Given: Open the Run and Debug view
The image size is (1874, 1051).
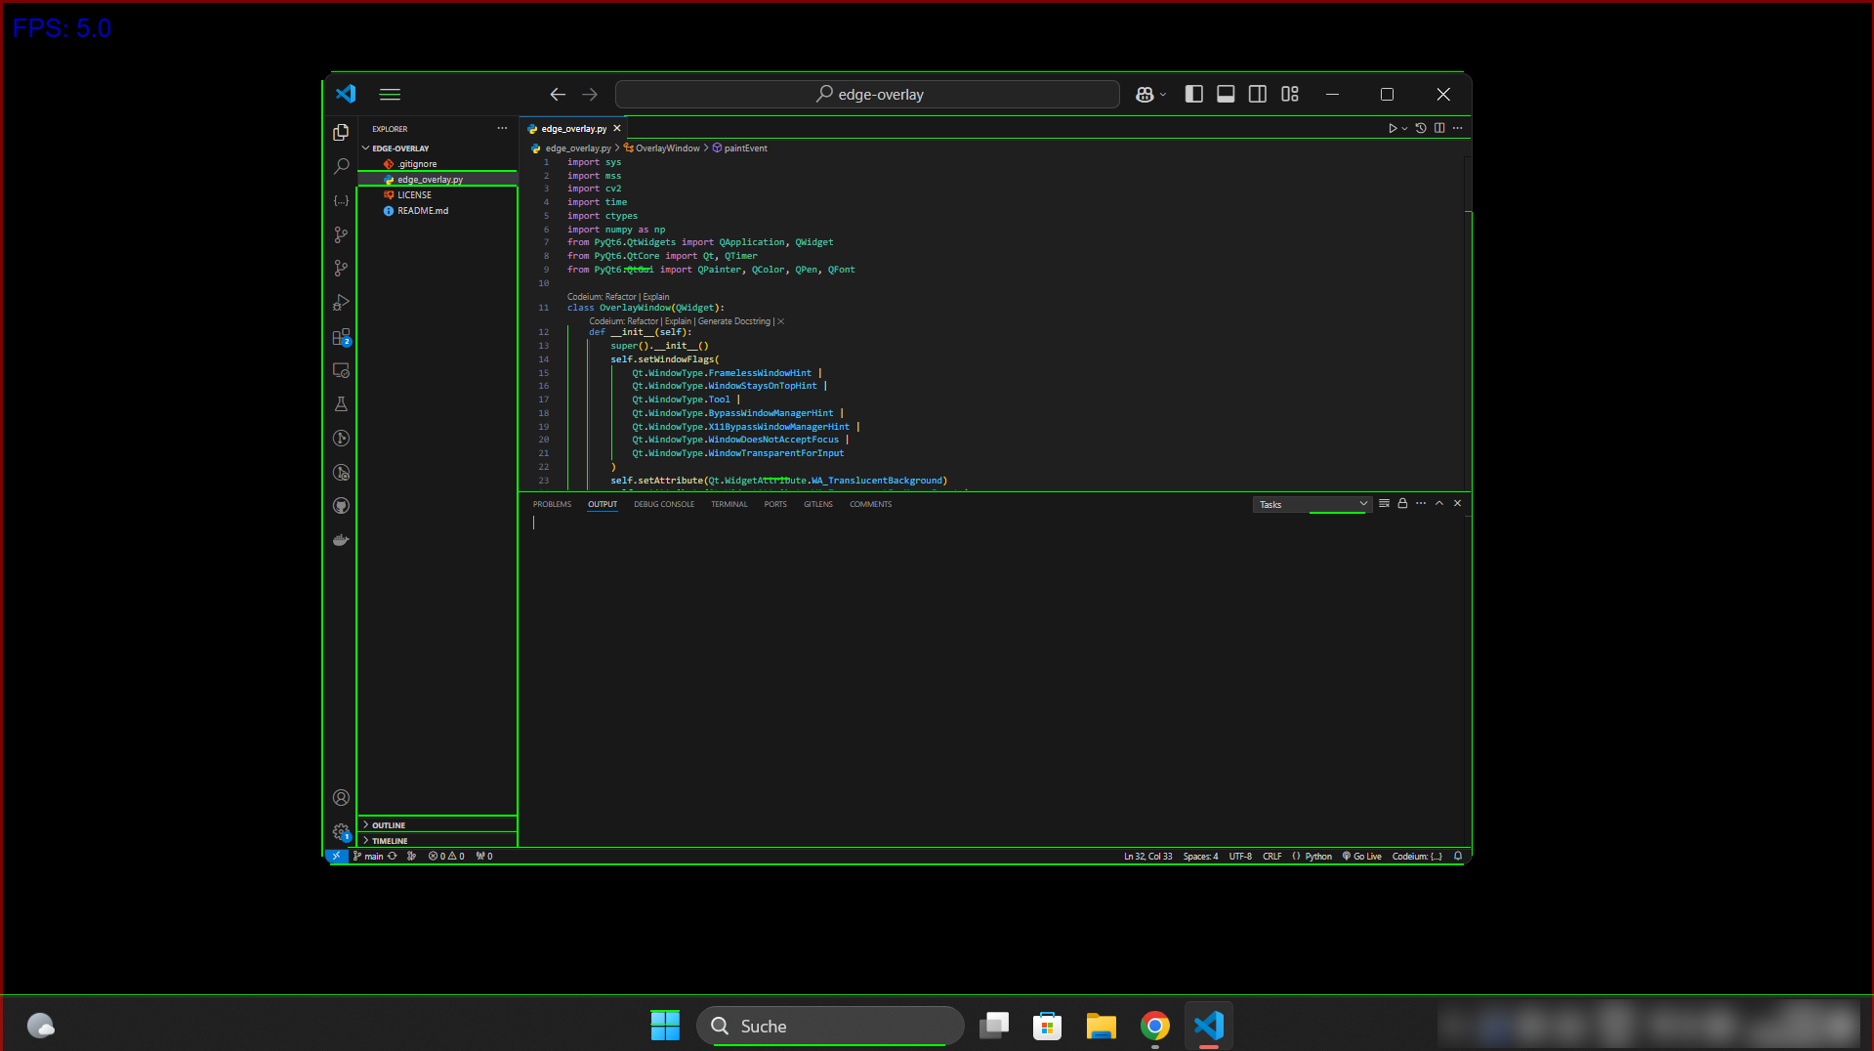Looking at the screenshot, I should coord(341,303).
